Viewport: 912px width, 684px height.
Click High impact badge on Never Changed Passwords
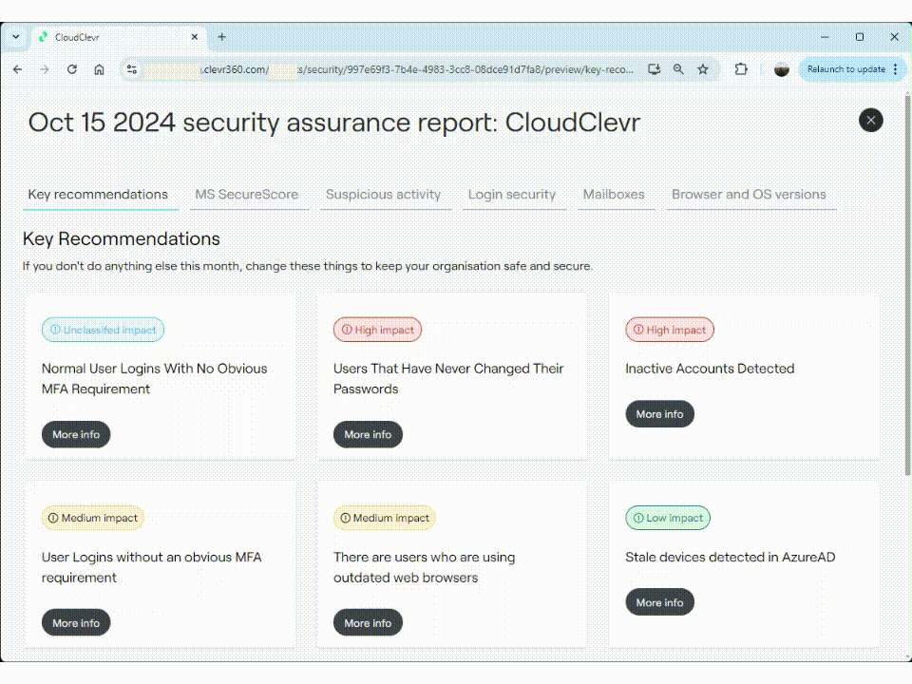coord(377,330)
